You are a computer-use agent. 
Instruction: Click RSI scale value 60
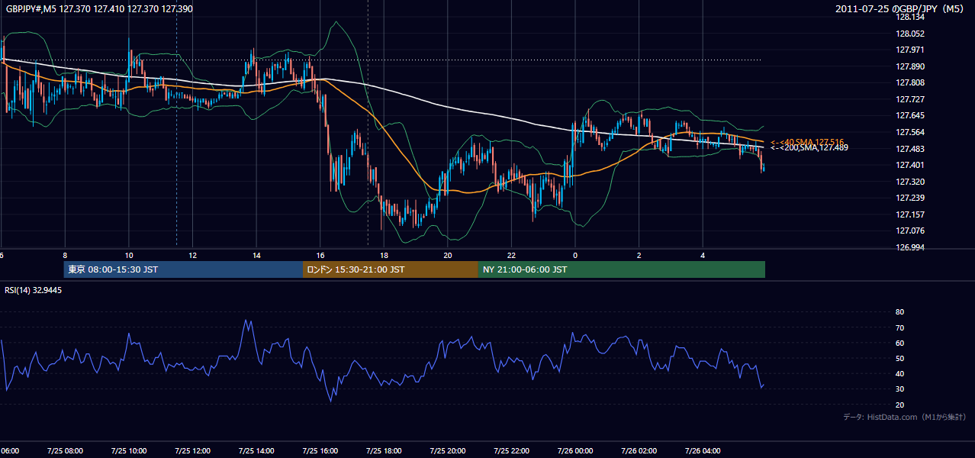point(900,343)
